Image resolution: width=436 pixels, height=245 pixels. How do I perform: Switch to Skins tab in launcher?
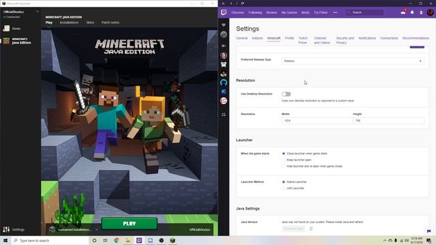click(90, 22)
